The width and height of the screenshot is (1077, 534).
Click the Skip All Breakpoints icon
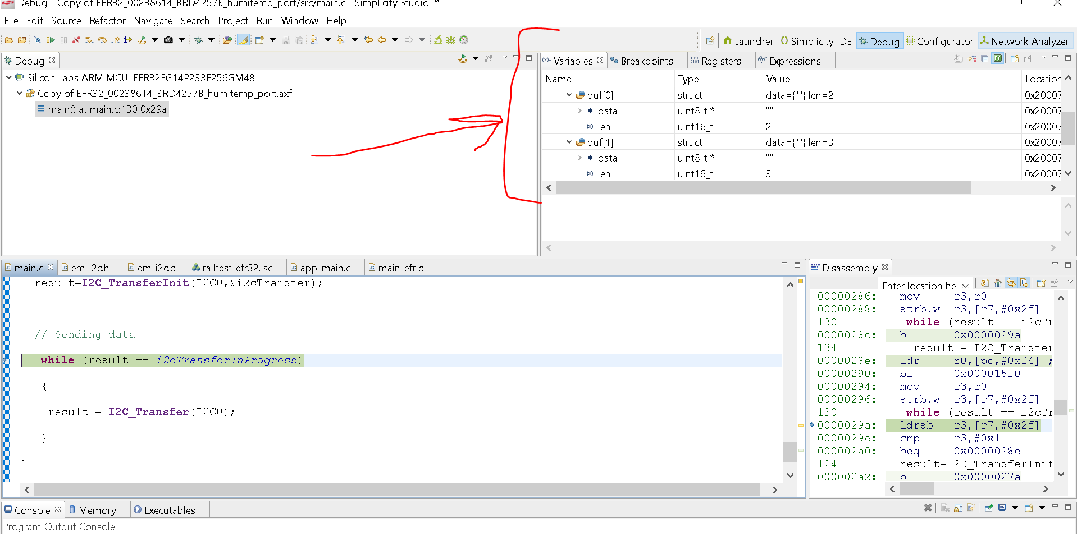[38, 40]
